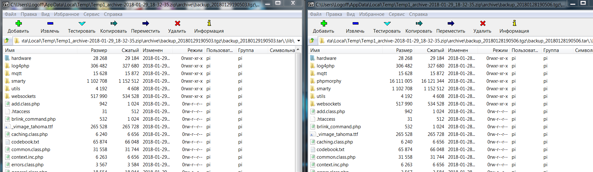Click Информация icon in left window
Image resolution: width=593 pixels, height=172 pixels.
tap(209, 23)
